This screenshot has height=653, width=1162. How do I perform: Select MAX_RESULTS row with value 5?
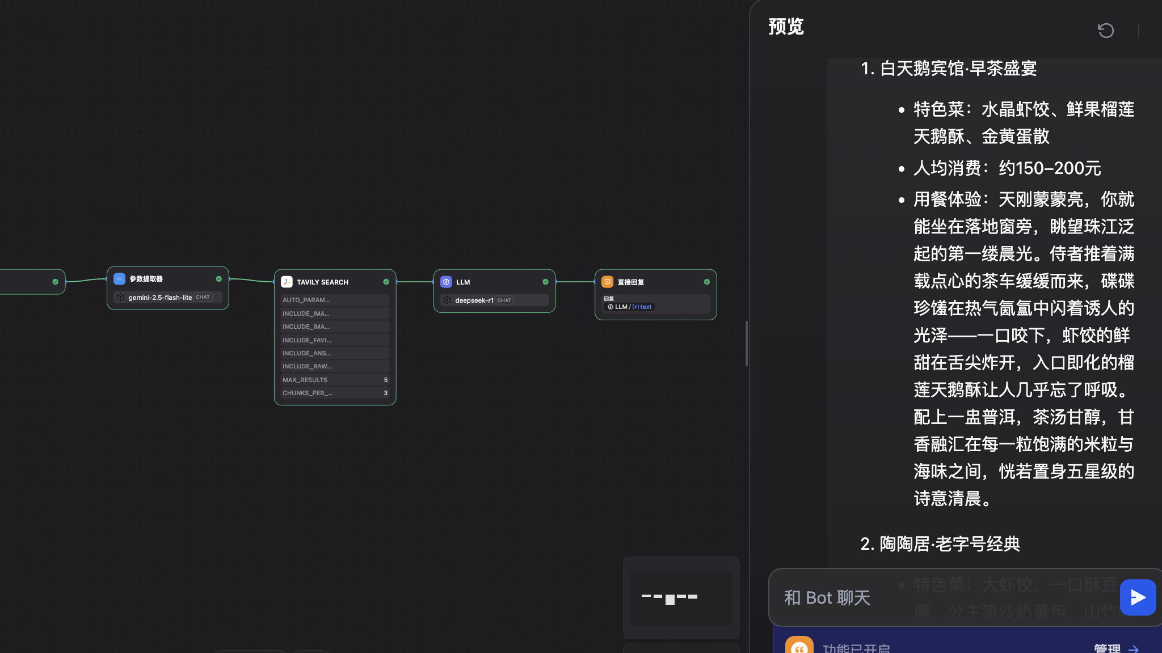tap(335, 380)
